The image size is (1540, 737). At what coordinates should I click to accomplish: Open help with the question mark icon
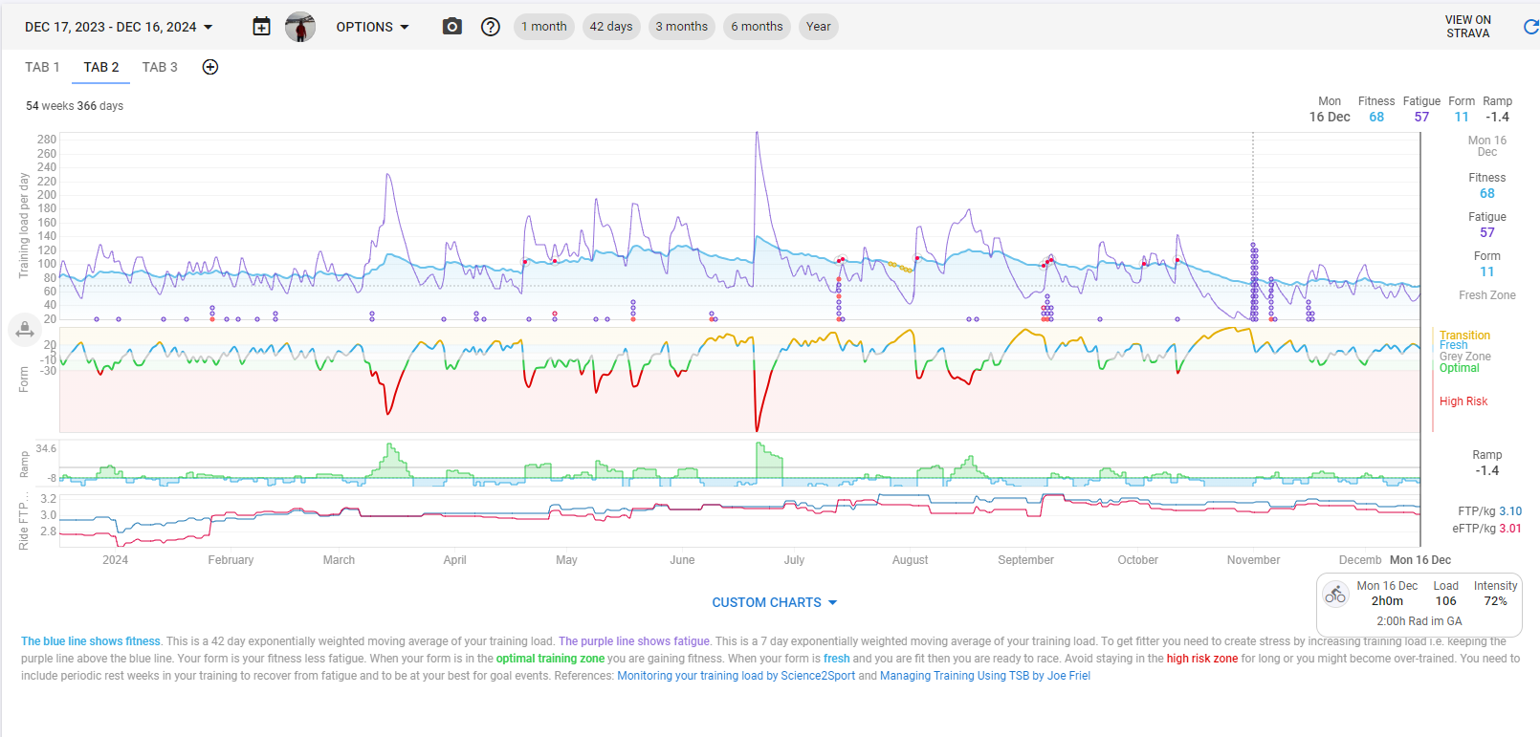click(x=491, y=27)
